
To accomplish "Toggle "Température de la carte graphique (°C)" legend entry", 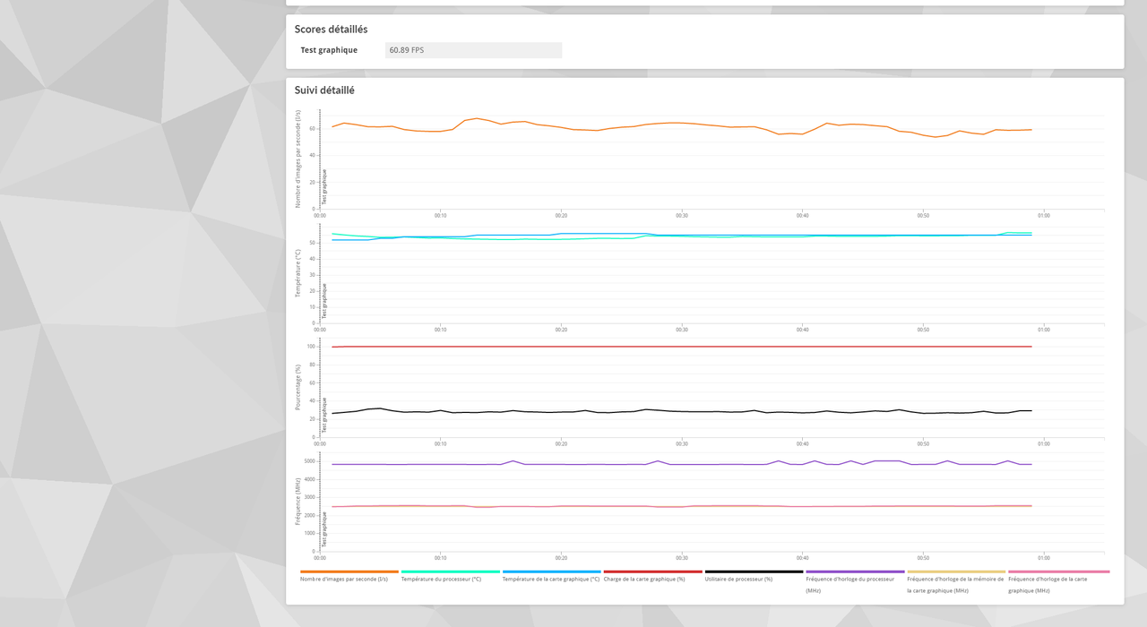I will click(551, 576).
